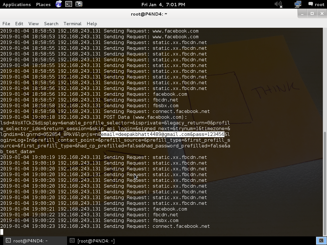This screenshot has width=327, height=245.
Task: Open the Applications menu
Action: 17,4
